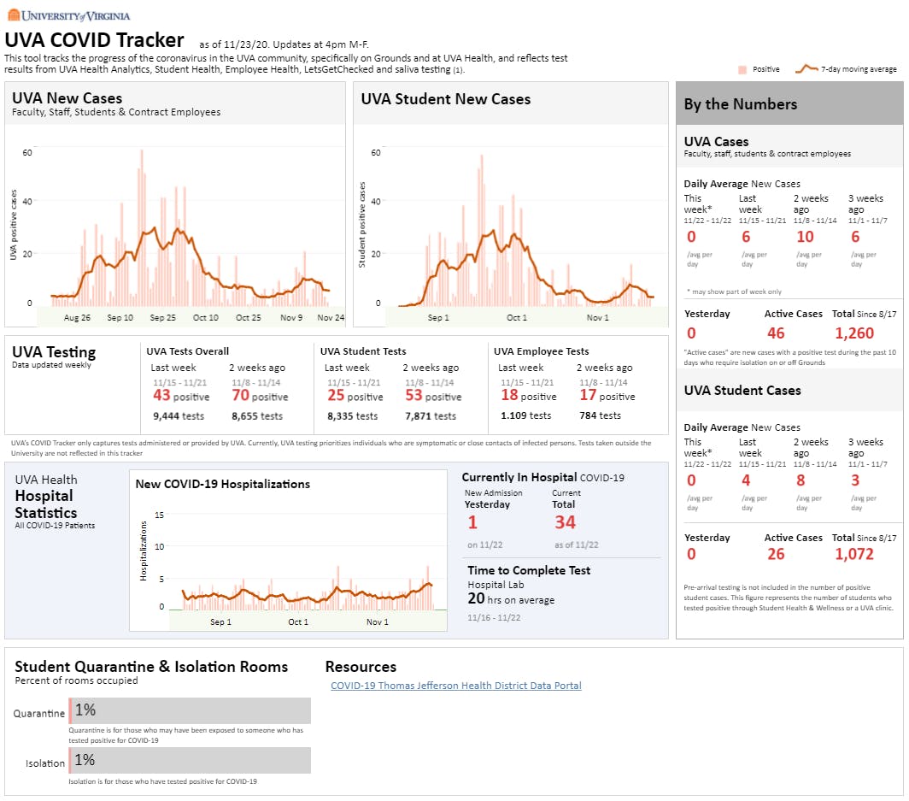Click the Student Quarantine & Isolation Rooms heading
This screenshot has width=909, height=801.
click(151, 667)
